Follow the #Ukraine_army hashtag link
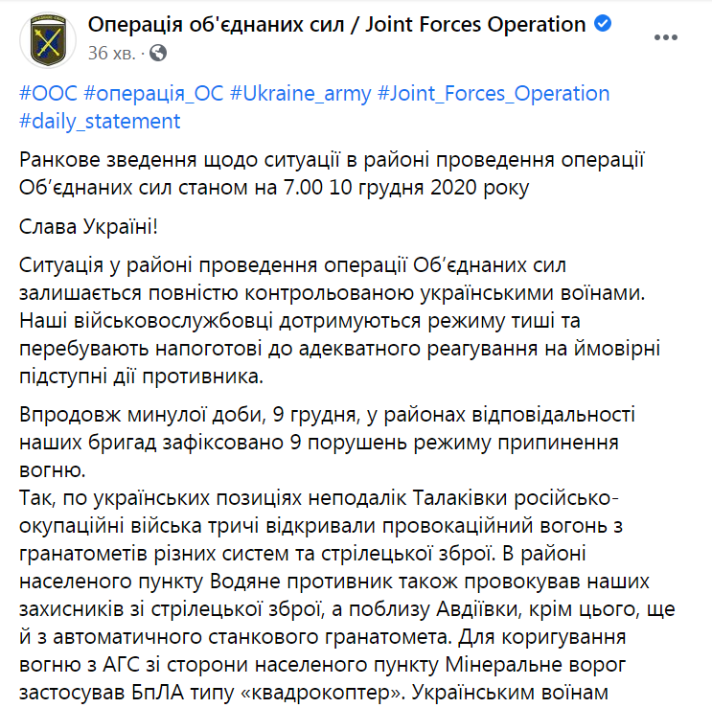The height and width of the screenshot is (708, 712). point(303,94)
